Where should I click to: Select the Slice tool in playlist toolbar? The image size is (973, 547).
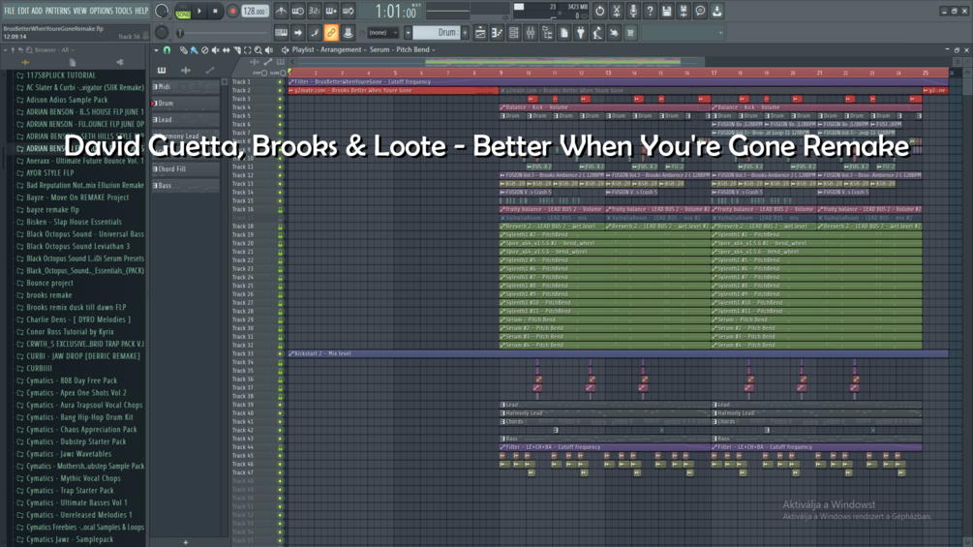[236, 50]
